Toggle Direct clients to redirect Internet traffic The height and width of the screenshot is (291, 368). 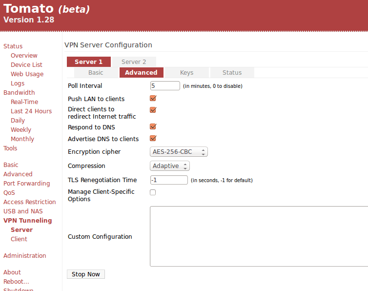point(153,110)
